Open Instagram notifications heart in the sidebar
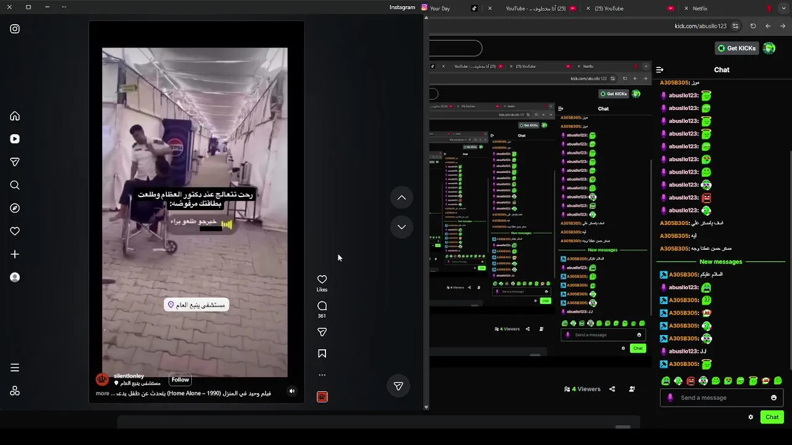Screen dimensions: 792x445 click(x=15, y=231)
